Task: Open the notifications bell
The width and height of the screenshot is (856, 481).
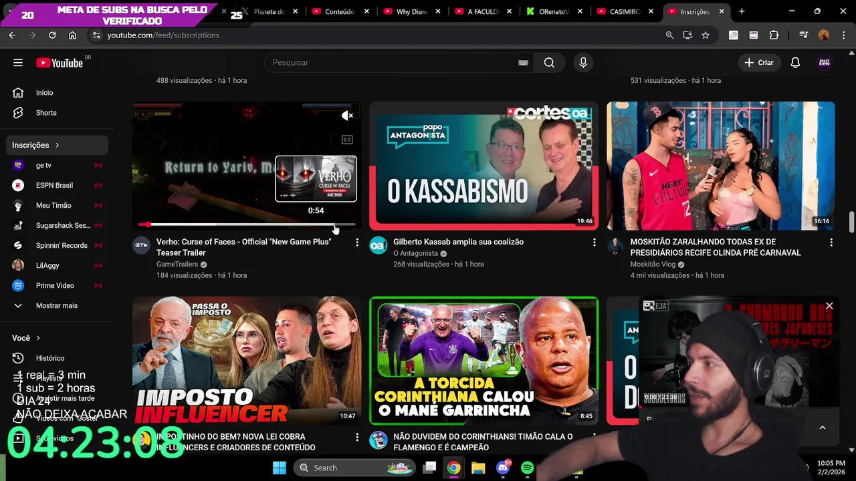Action: tap(795, 63)
